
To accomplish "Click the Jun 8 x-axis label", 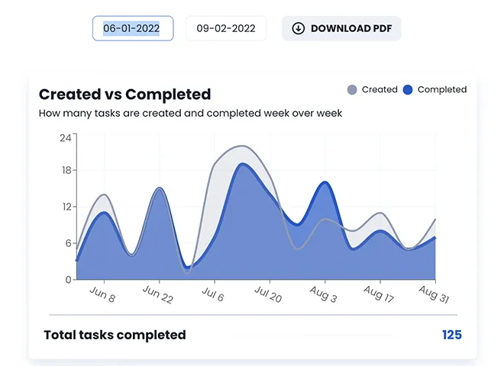I will pyautogui.click(x=102, y=294).
